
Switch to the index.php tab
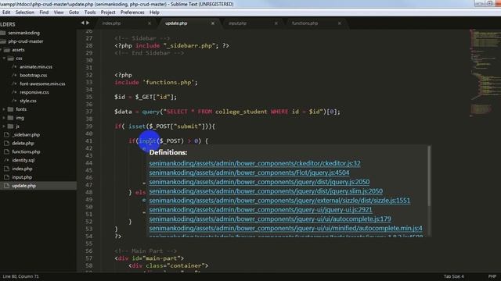point(111,23)
